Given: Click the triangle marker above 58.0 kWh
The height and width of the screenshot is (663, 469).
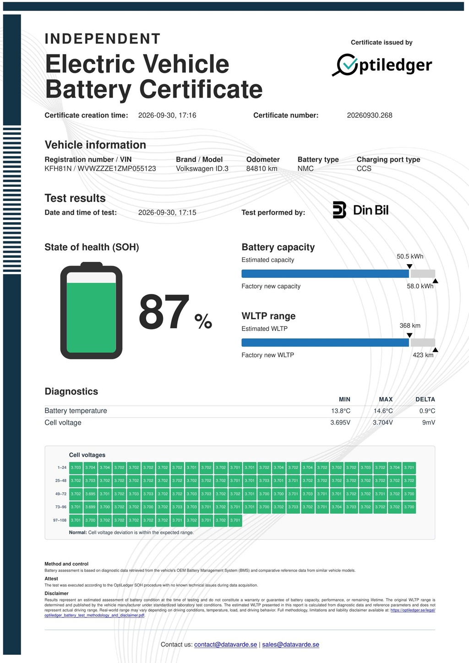Looking at the screenshot, I should tap(435, 281).
